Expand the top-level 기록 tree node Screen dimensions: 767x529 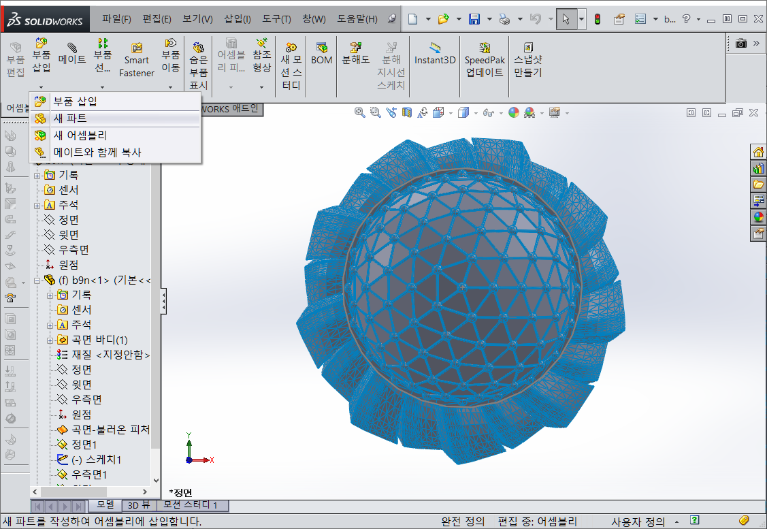tap(37, 176)
